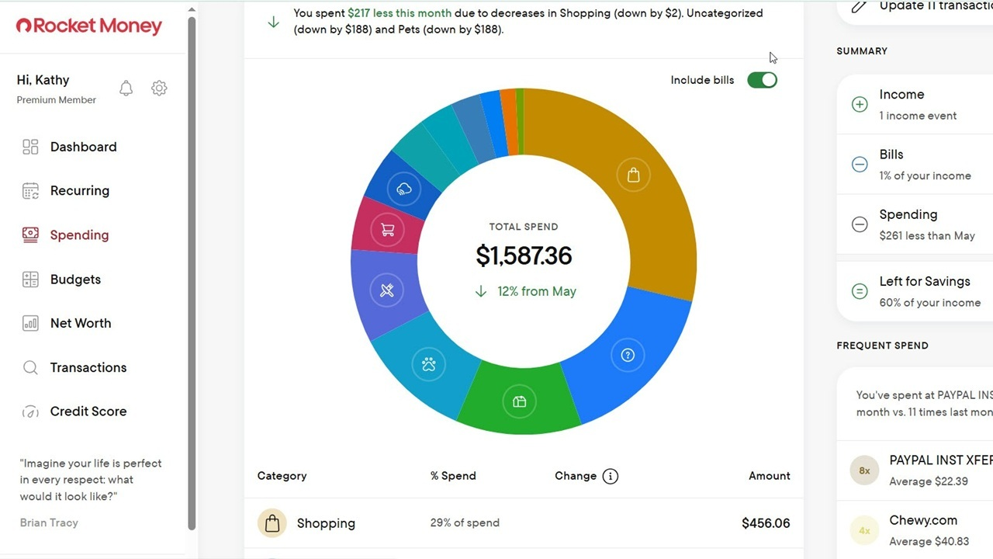
Task: Click the Shopping bag icon in the category table
Action: click(272, 523)
